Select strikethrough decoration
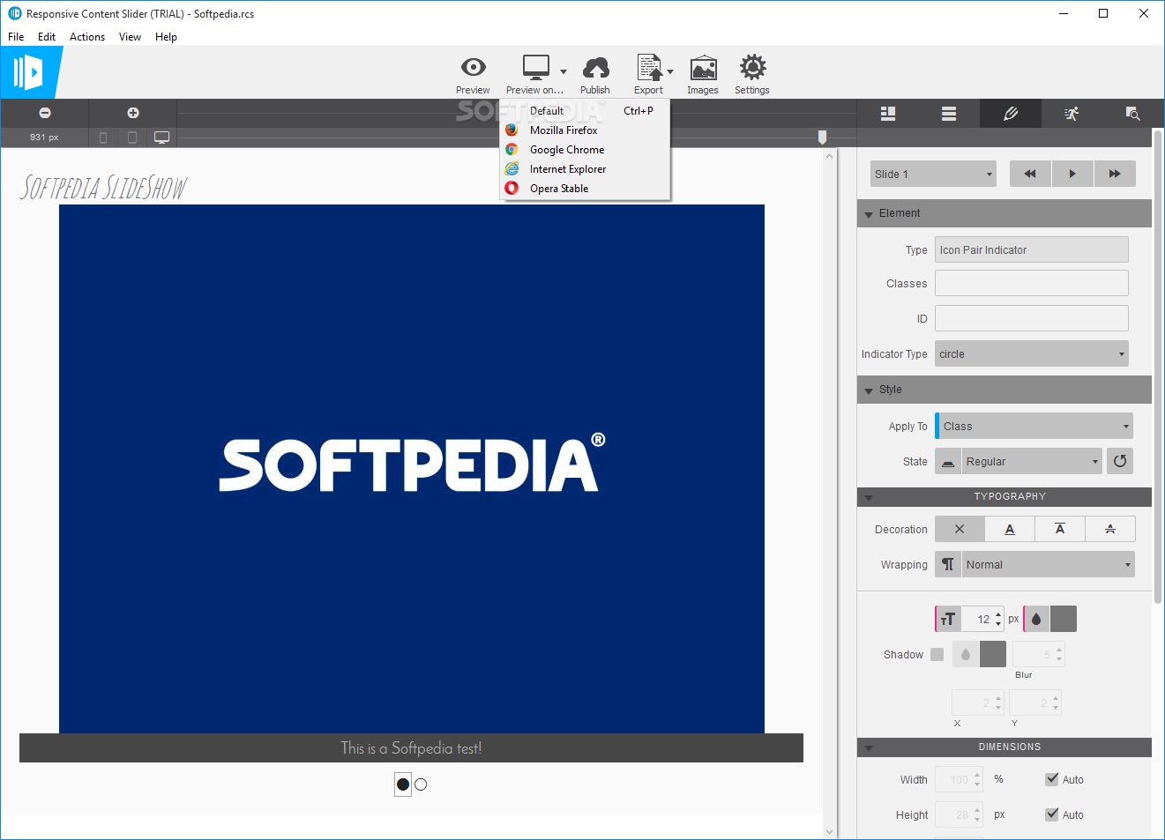Screen dimensions: 1165x840 tap(1110, 529)
